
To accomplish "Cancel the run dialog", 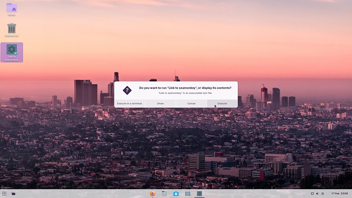I will 191,104.
